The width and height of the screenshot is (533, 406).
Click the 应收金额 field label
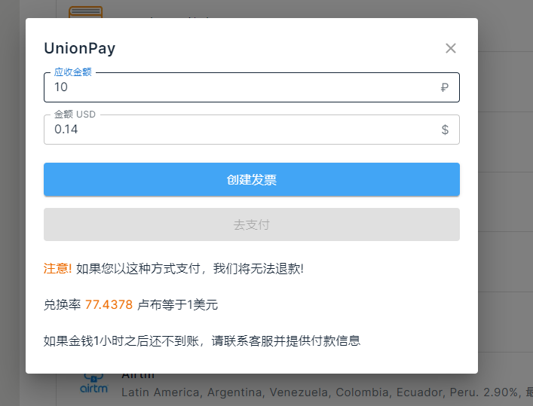click(x=72, y=73)
